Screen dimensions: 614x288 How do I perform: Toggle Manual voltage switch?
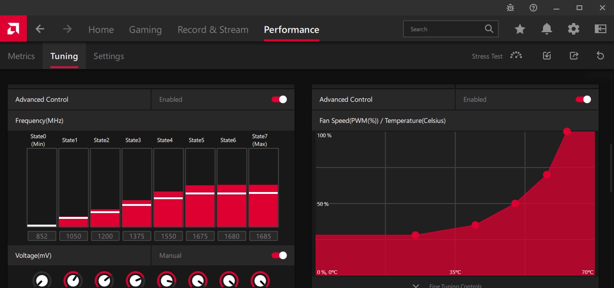point(279,255)
